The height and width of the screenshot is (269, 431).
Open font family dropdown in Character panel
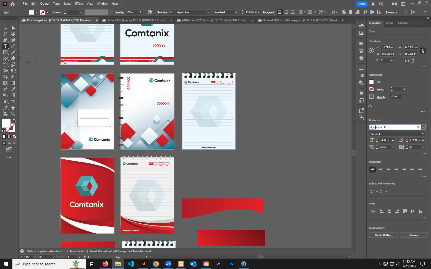[x=423, y=127]
